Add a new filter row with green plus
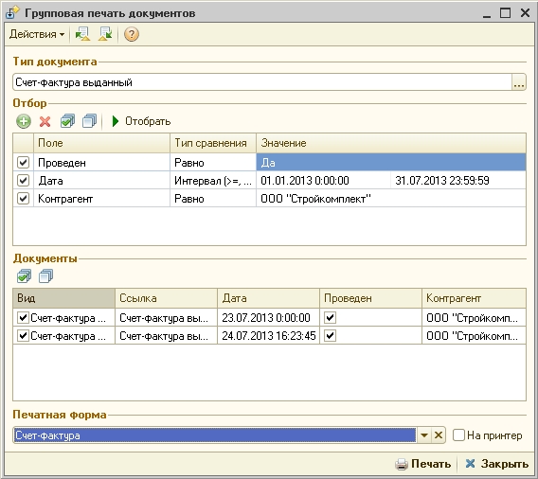This screenshot has width=538, height=479. click(24, 121)
